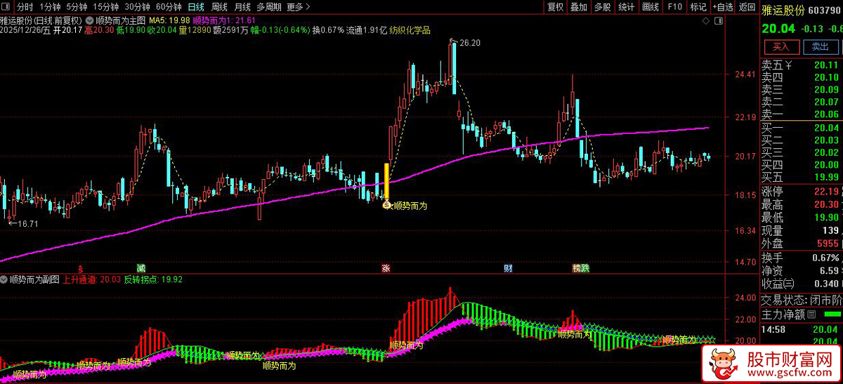Select the 1分钟 period tab
Screen dimensions: 843x384
[50, 7]
